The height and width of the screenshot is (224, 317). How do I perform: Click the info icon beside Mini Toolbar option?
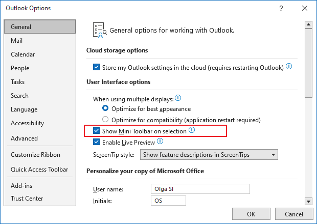(192, 130)
